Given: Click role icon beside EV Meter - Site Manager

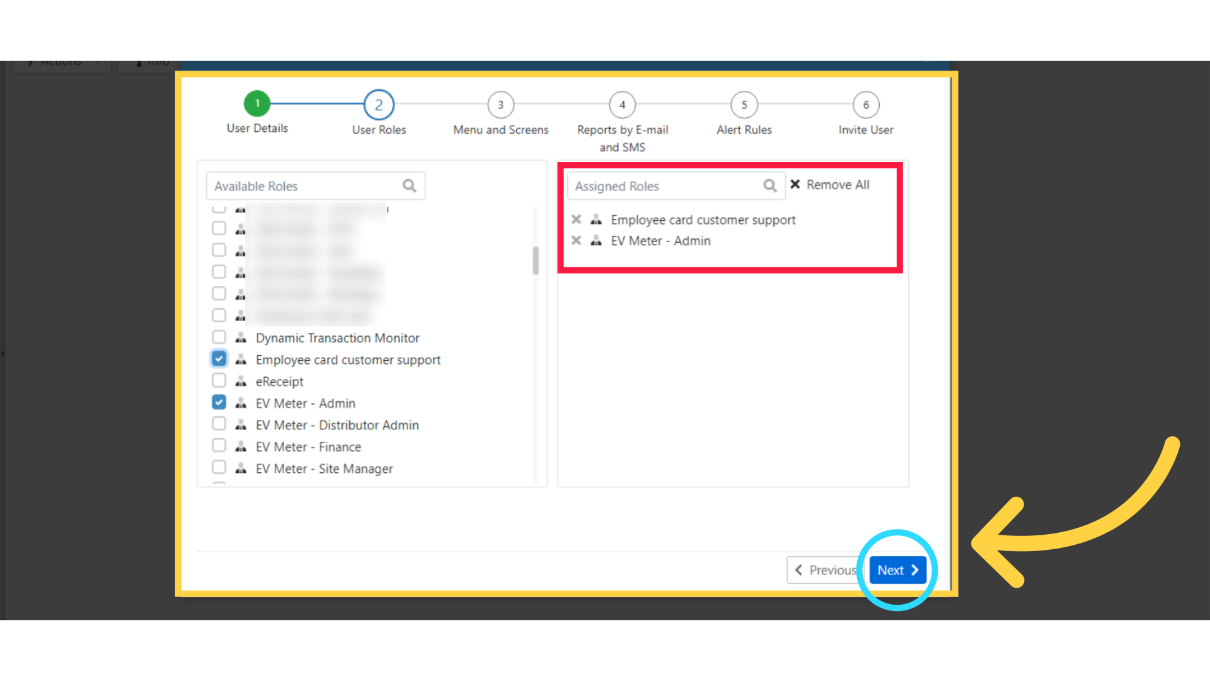Looking at the screenshot, I should 241,469.
